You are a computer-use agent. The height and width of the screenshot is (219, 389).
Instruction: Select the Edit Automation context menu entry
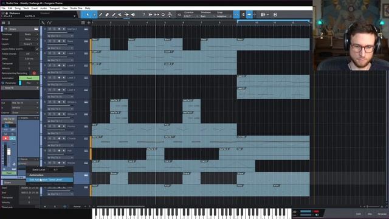pos(50,180)
